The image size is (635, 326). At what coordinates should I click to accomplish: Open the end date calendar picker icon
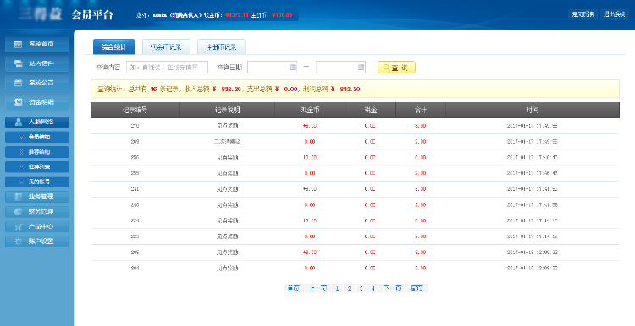[x=362, y=67]
